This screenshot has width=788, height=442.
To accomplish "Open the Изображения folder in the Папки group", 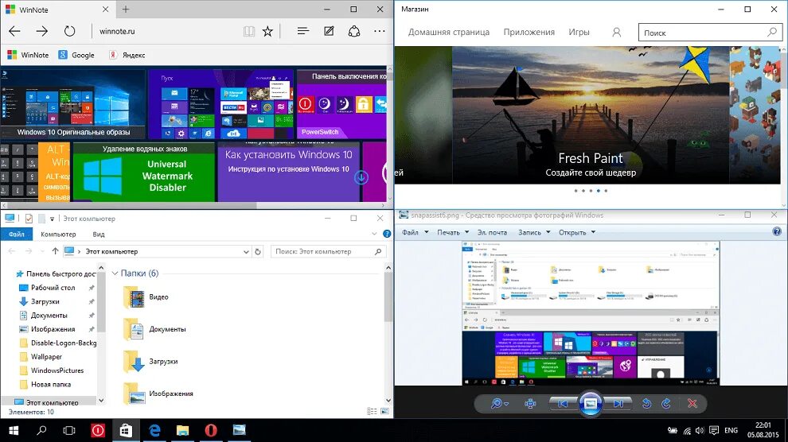I will tap(158, 394).
